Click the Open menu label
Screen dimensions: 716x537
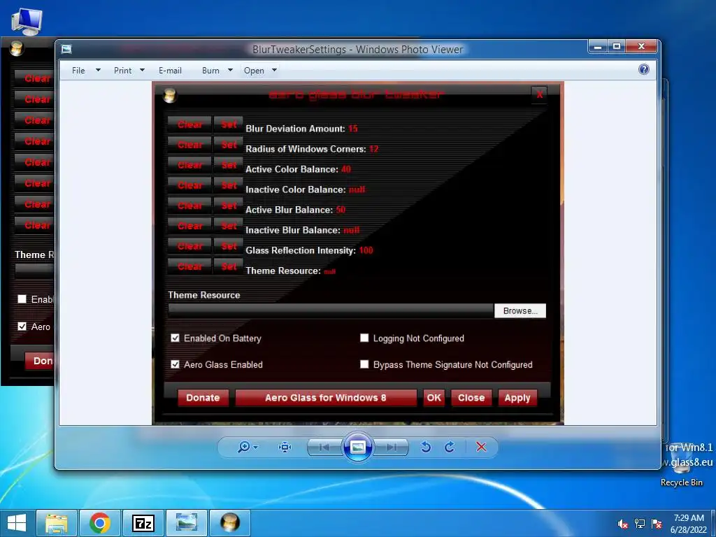click(254, 71)
